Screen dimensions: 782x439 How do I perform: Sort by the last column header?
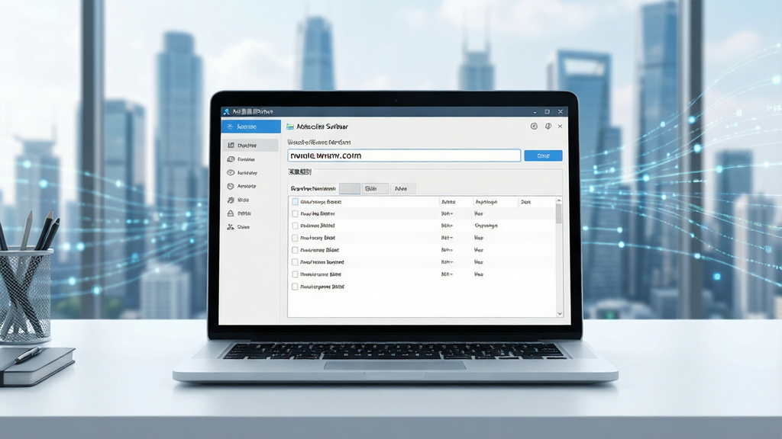tap(525, 202)
